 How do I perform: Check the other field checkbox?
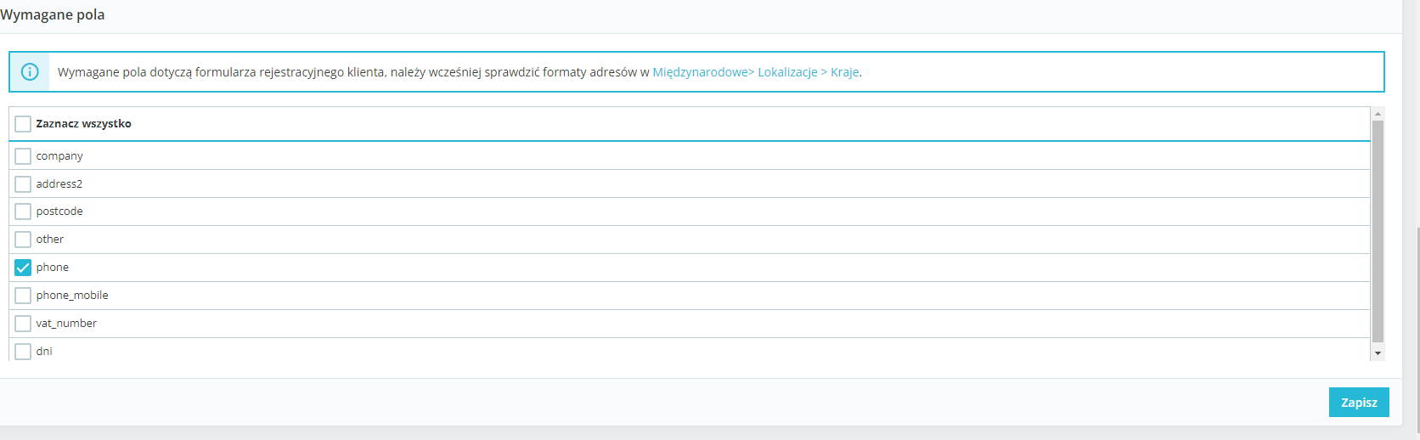click(x=23, y=240)
